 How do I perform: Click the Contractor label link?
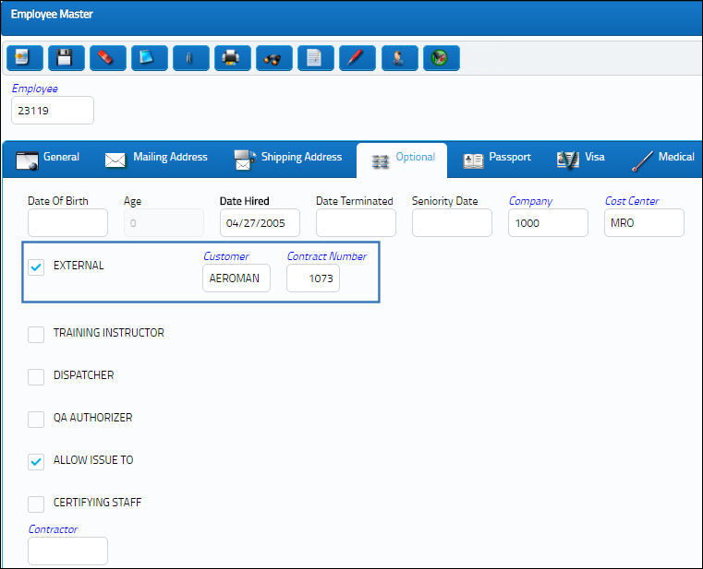53,529
